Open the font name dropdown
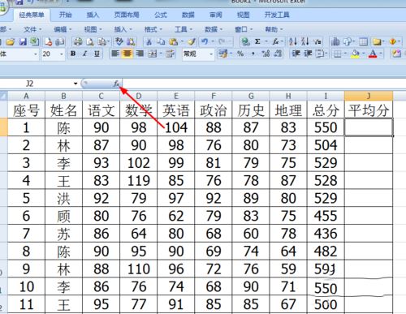 pyautogui.click(x=36, y=54)
